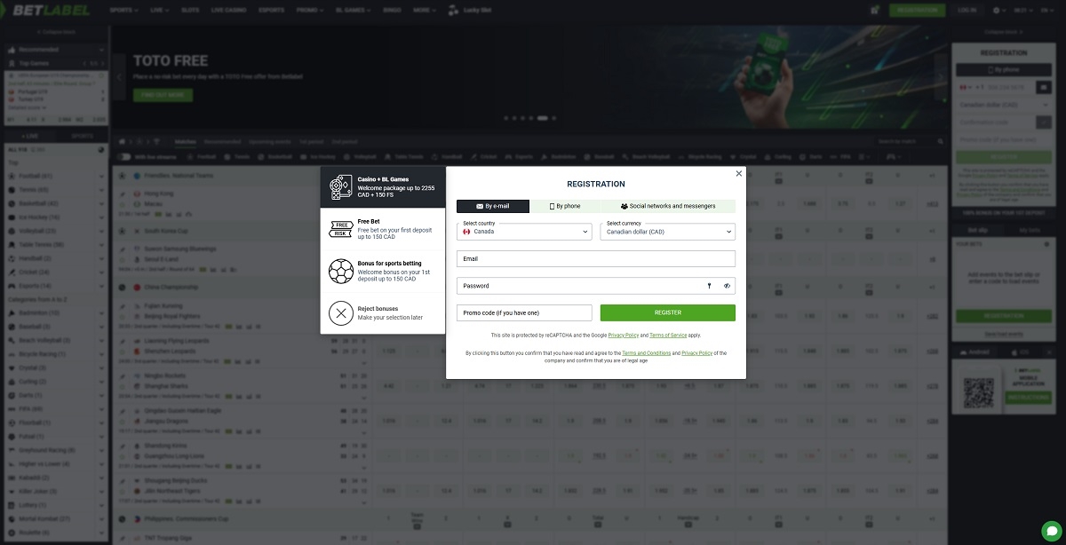The image size is (1066, 545).
Task: Expand the MORE dropdown in the header
Action: pos(426,11)
